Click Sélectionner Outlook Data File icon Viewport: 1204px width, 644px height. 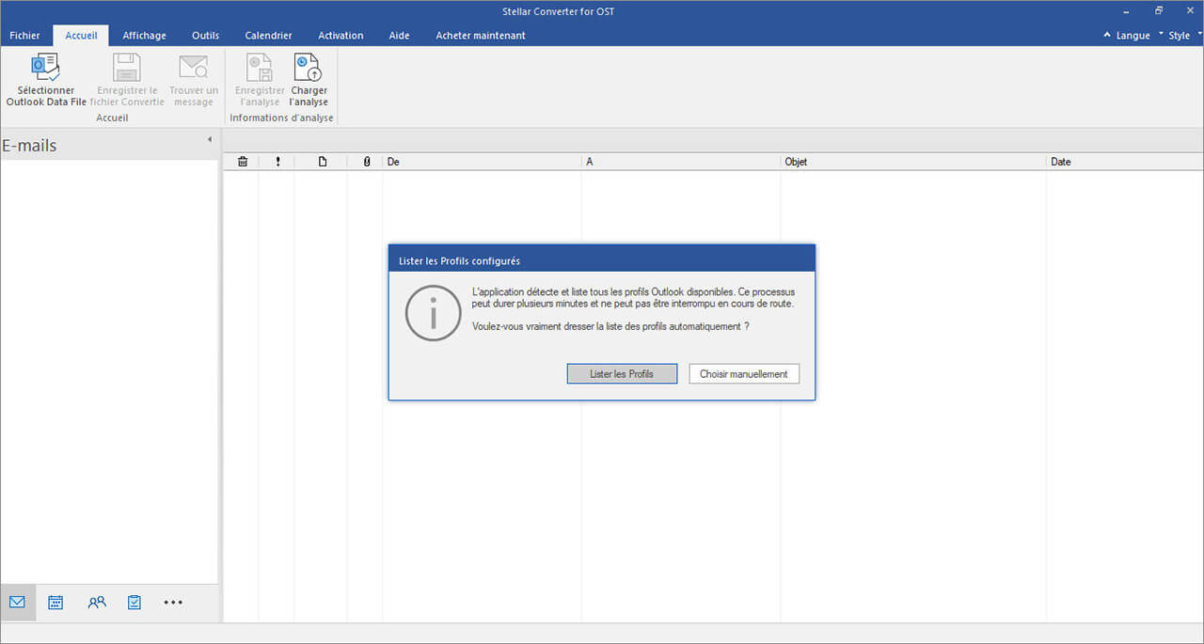[46, 69]
